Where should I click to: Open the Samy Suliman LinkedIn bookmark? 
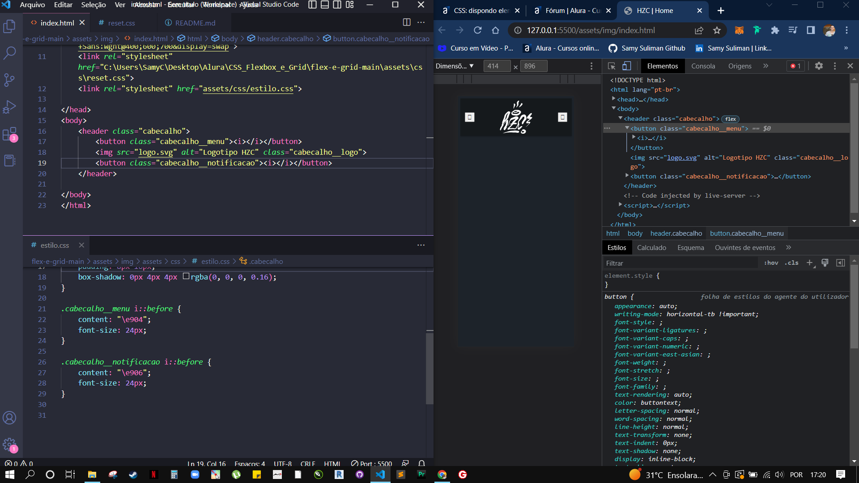tap(733, 48)
